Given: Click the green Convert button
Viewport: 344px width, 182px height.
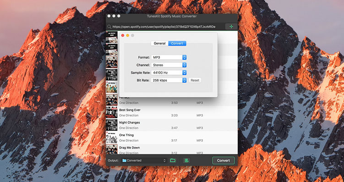Looking at the screenshot, I should [224, 160].
